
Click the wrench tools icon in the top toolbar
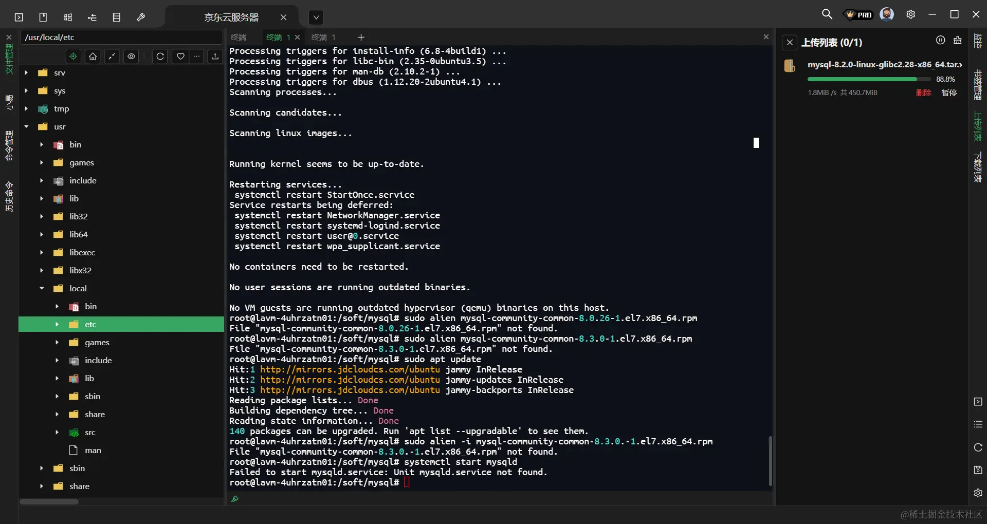click(141, 17)
